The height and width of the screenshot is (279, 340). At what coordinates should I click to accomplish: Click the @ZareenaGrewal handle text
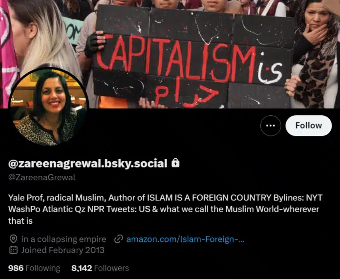click(x=42, y=177)
